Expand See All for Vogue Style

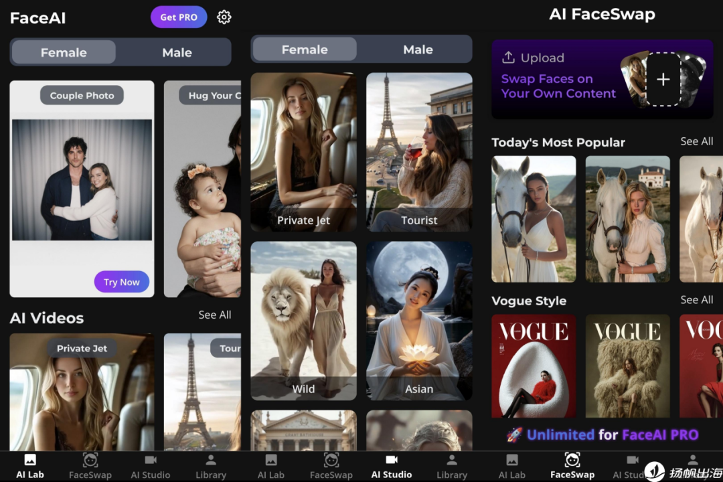(696, 300)
